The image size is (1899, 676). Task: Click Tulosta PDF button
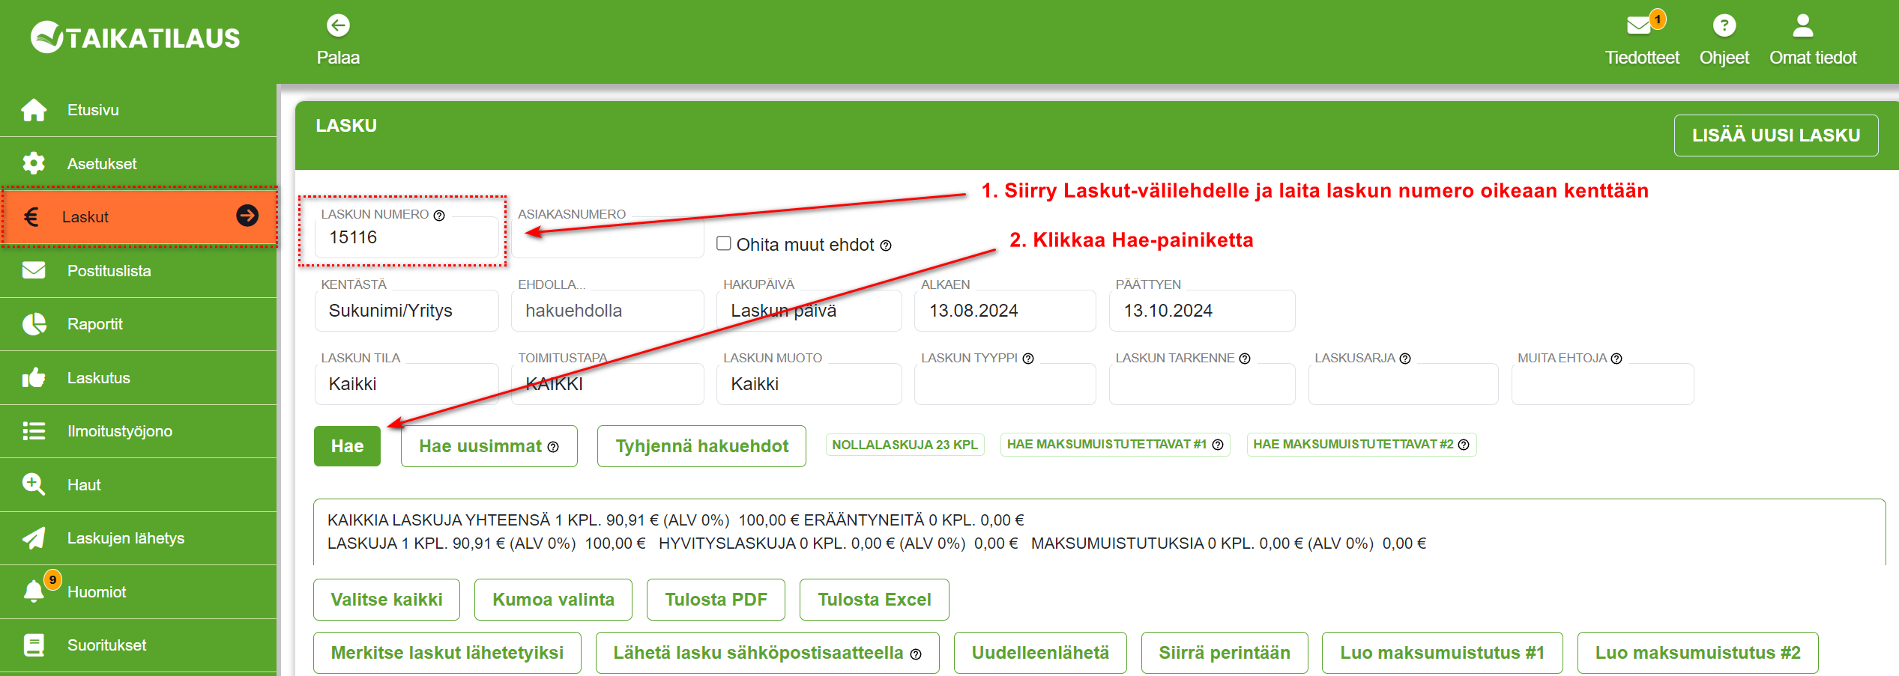(716, 600)
